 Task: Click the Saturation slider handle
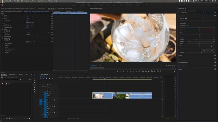click(x=201, y=53)
